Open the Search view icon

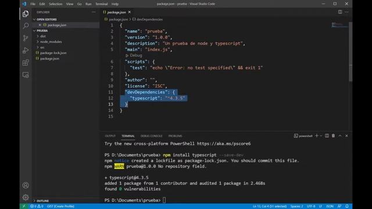click(x=26, y=26)
